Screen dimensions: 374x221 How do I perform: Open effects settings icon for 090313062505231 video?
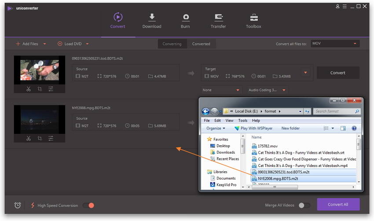tap(51, 89)
